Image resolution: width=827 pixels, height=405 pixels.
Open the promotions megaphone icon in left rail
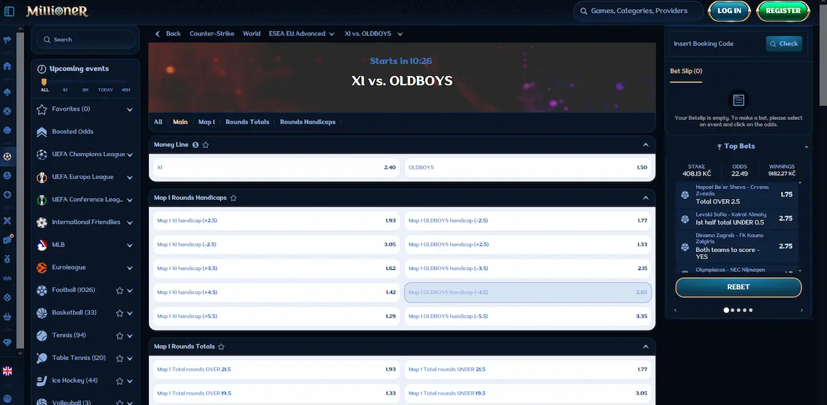[8, 40]
